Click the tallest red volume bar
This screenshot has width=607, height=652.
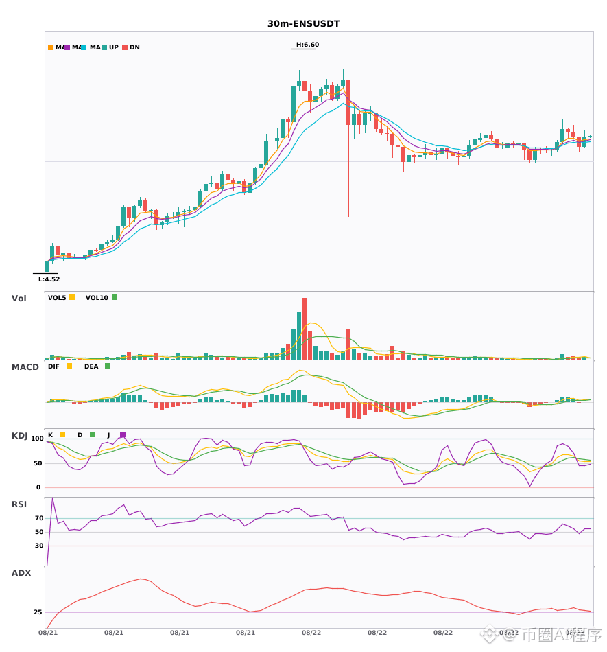pyautogui.click(x=305, y=329)
